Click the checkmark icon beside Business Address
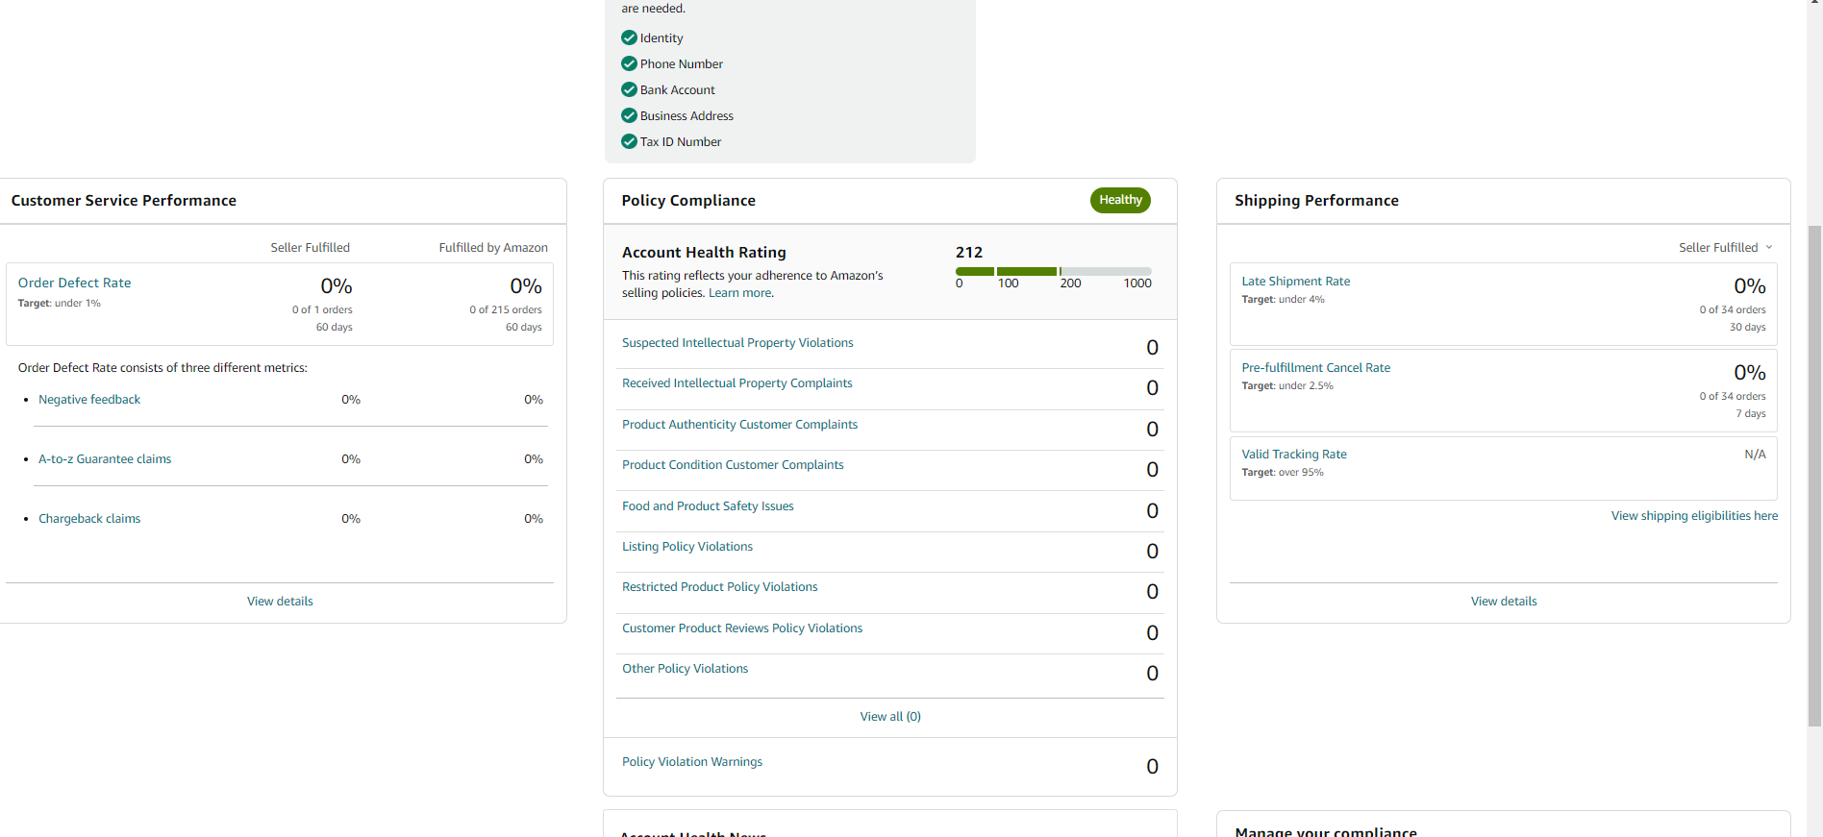 [x=629, y=115]
